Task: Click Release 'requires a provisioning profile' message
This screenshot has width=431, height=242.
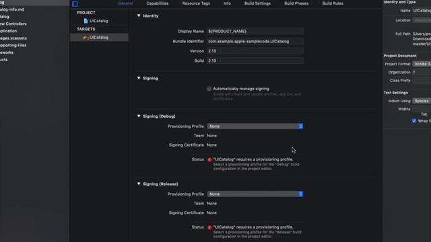Action: tap(253, 227)
